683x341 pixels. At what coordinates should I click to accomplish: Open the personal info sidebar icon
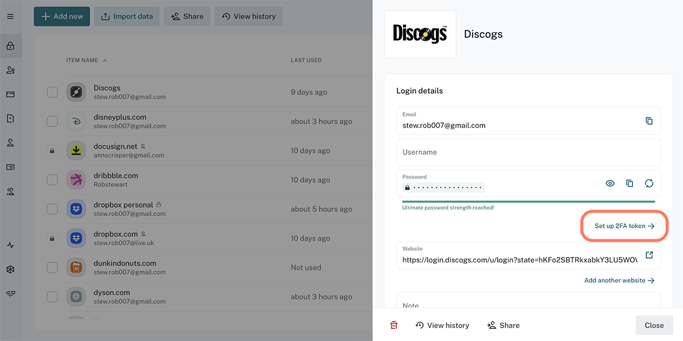[x=10, y=142]
